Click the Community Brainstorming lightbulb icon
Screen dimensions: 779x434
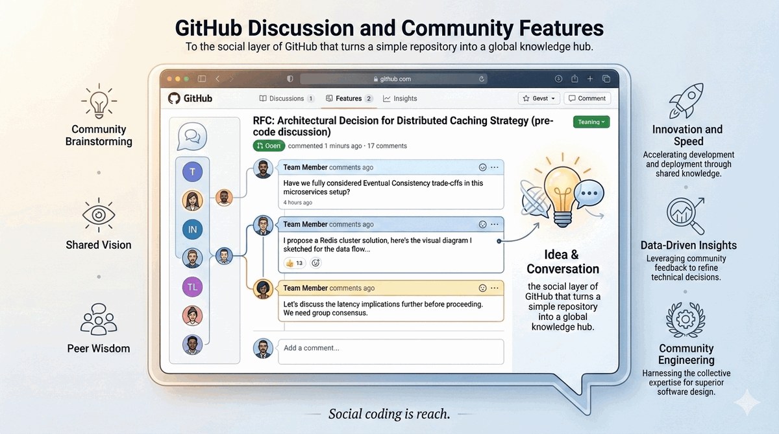[99, 101]
